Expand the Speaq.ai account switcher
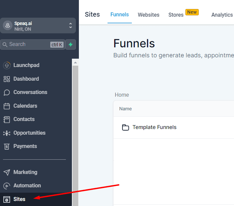This screenshot has height=206, width=234. [70, 25]
